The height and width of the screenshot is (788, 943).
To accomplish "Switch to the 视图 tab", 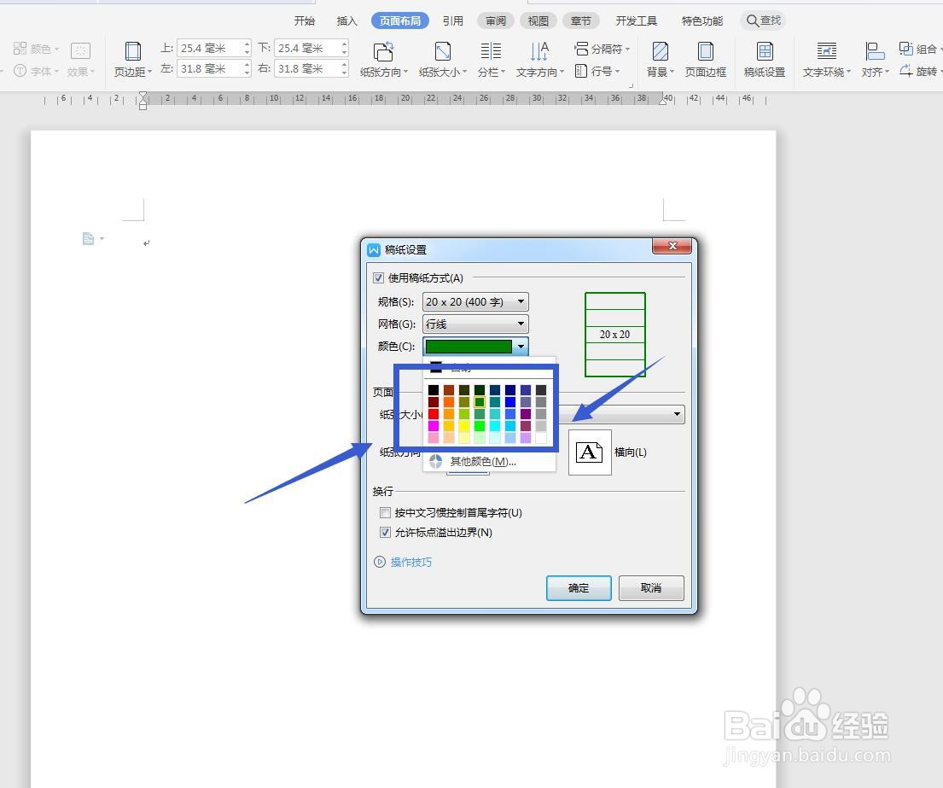I will (x=538, y=21).
